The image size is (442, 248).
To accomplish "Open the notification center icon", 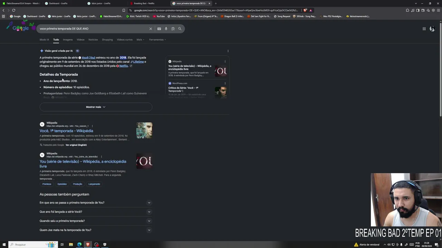I will [x=437, y=245].
